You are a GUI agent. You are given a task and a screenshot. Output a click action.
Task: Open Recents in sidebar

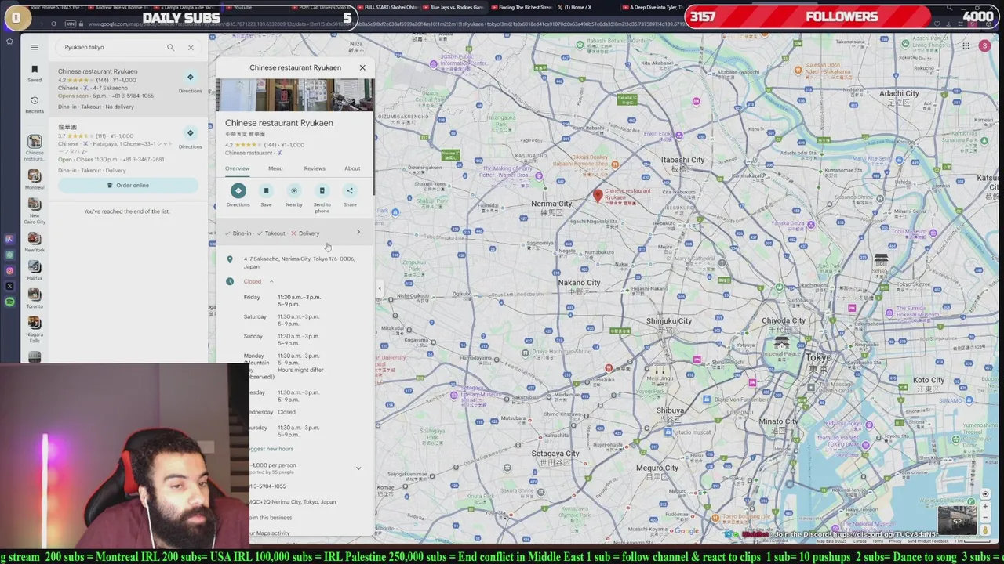click(x=35, y=104)
